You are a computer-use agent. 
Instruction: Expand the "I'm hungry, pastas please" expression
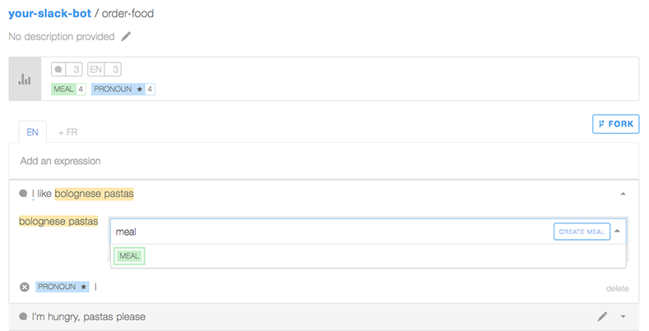tap(623, 317)
